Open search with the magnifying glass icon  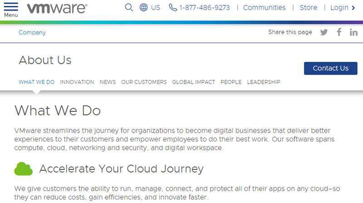click(129, 8)
